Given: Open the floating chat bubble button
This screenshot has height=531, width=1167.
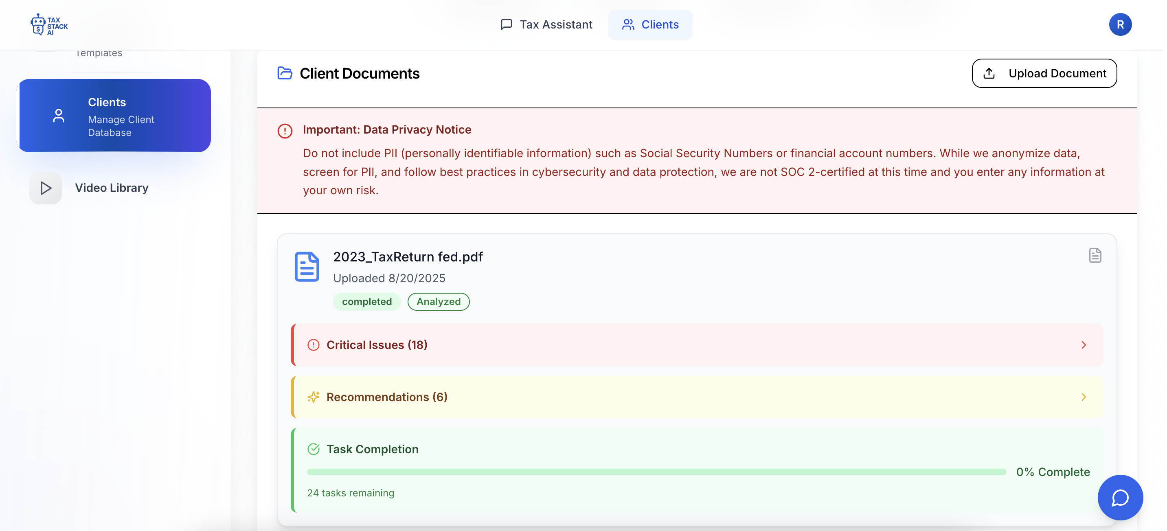Looking at the screenshot, I should [1119, 497].
